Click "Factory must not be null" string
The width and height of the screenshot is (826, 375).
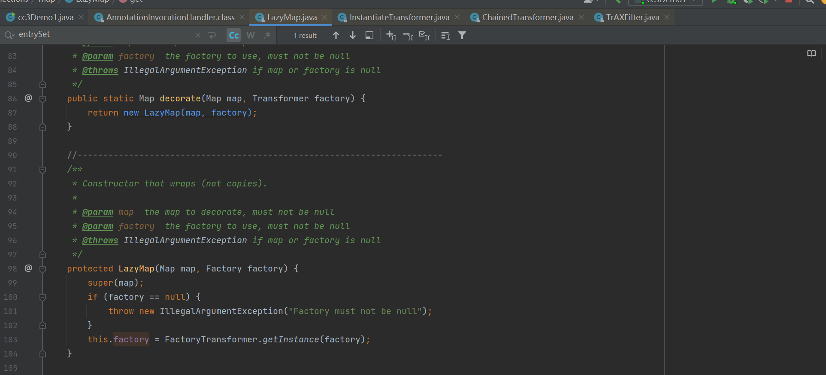(x=355, y=311)
